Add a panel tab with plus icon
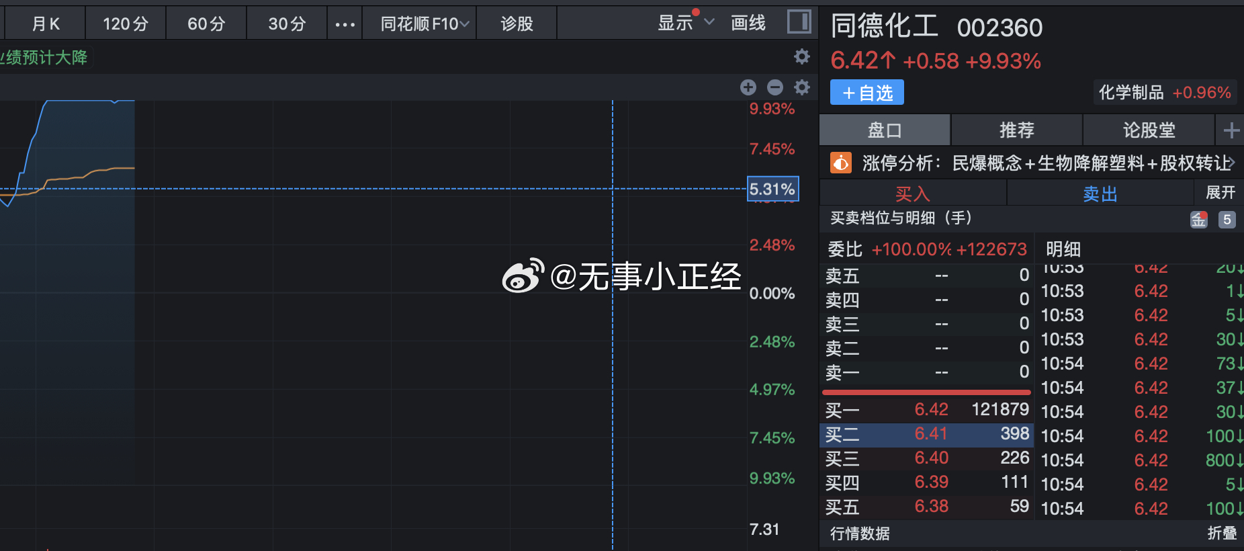The height and width of the screenshot is (551, 1244). pyautogui.click(x=1231, y=130)
